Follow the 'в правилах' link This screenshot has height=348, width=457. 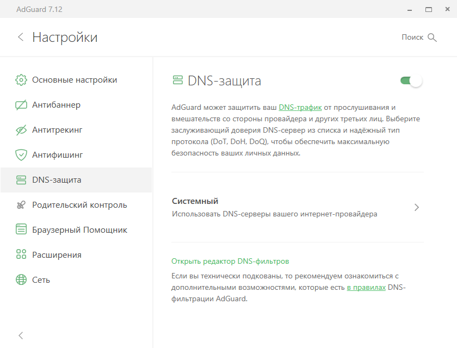coord(366,288)
